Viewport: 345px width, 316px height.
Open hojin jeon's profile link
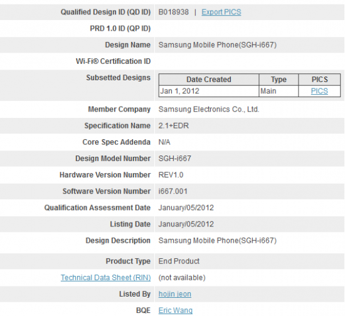(x=175, y=294)
